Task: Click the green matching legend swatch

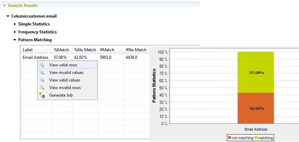Action: [256, 138]
